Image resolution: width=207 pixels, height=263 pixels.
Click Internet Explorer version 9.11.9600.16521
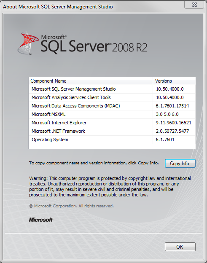pyautogui.click(x=173, y=123)
